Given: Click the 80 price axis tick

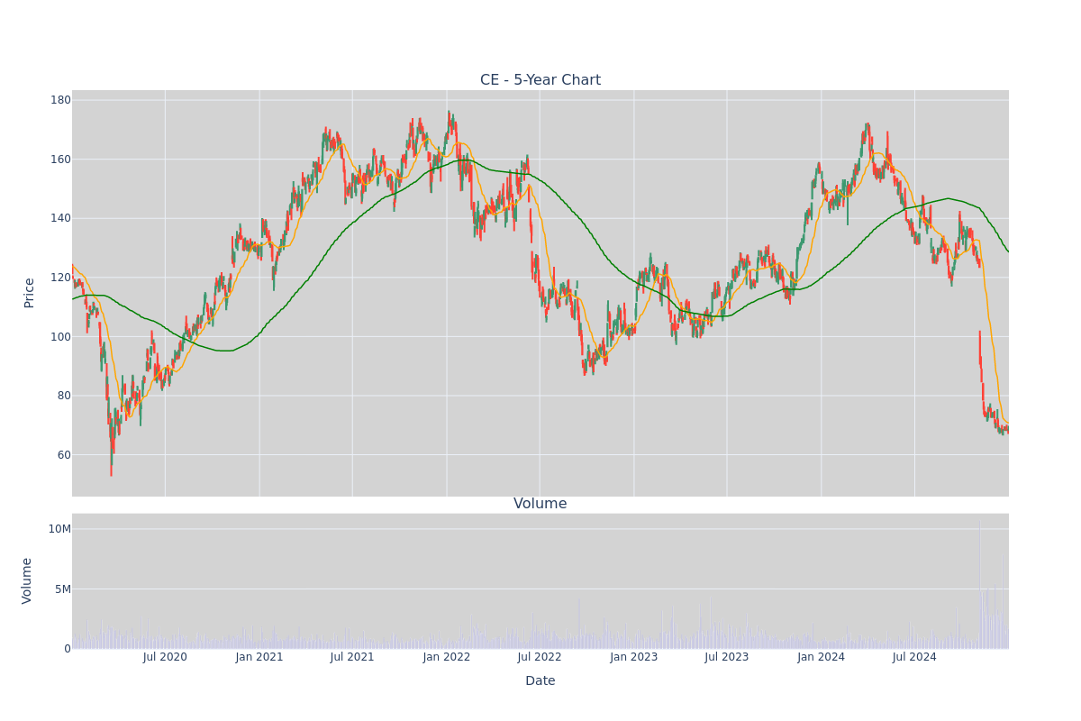Looking at the screenshot, I should pos(64,396).
